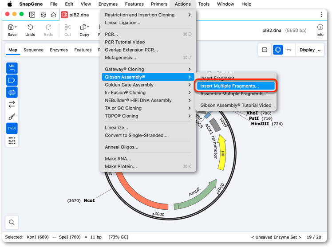This screenshot has width=332, height=247.
Task: Switch to the Enzymes view tab
Action: (59, 50)
